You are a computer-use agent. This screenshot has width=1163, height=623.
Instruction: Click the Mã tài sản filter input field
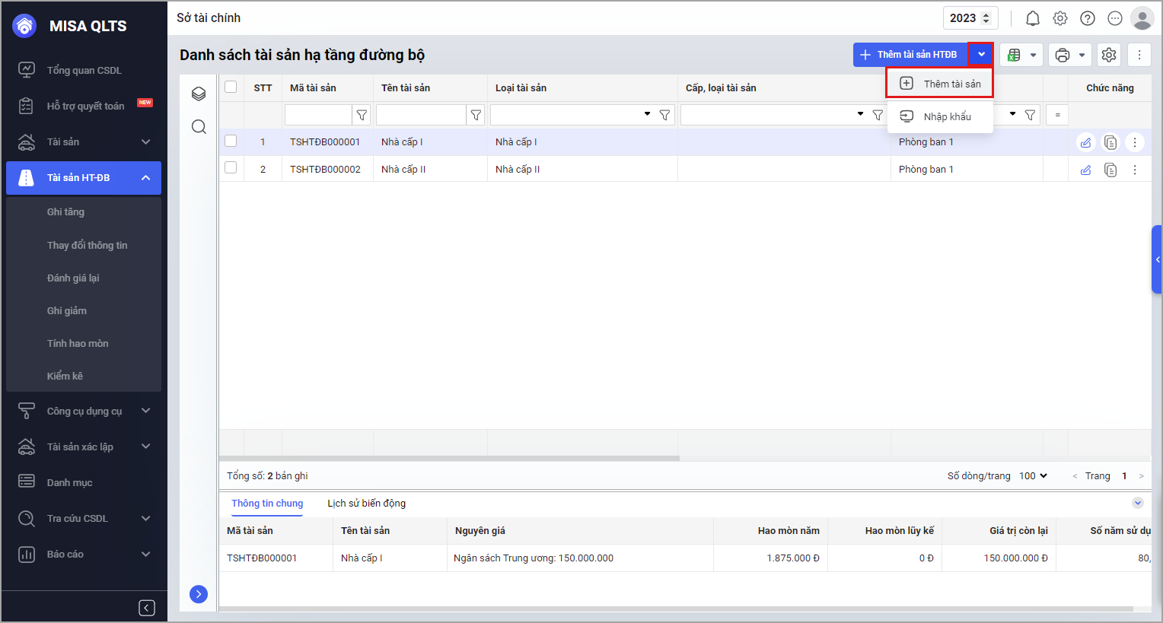pos(318,115)
